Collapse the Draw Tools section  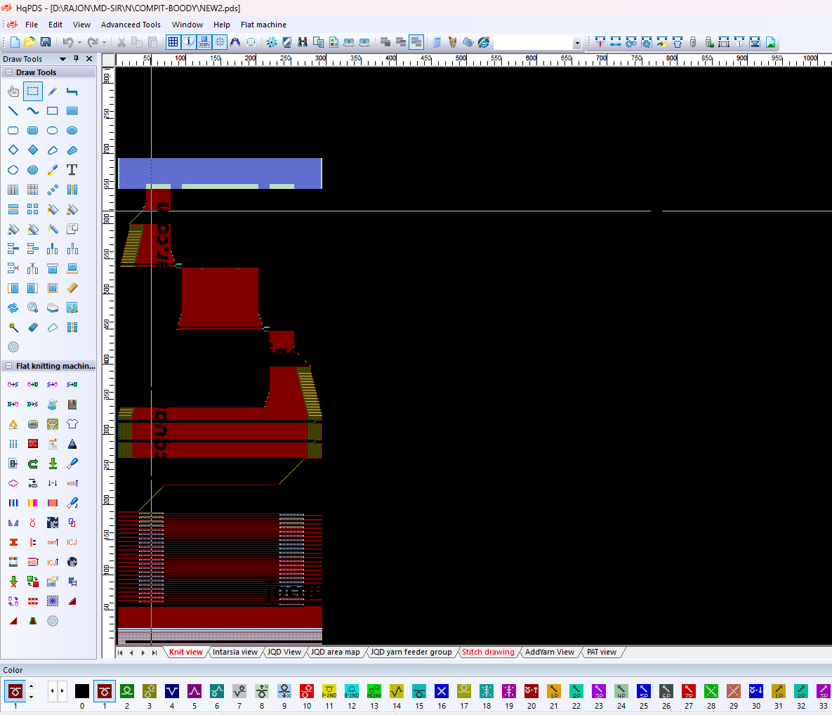click(x=9, y=72)
